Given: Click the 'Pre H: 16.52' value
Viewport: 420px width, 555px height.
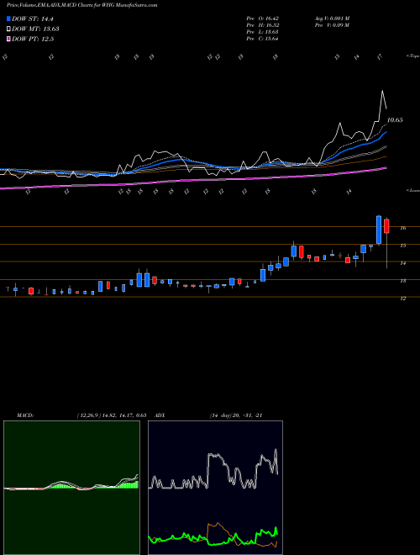Looking at the screenshot, I should (x=262, y=25).
